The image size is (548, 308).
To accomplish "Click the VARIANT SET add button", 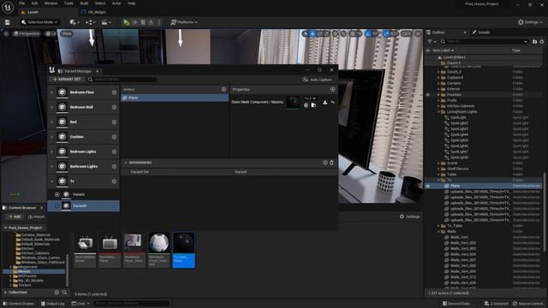I will (x=67, y=80).
